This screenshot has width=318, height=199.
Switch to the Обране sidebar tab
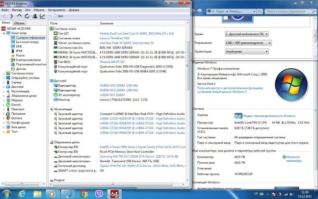pos(19,23)
